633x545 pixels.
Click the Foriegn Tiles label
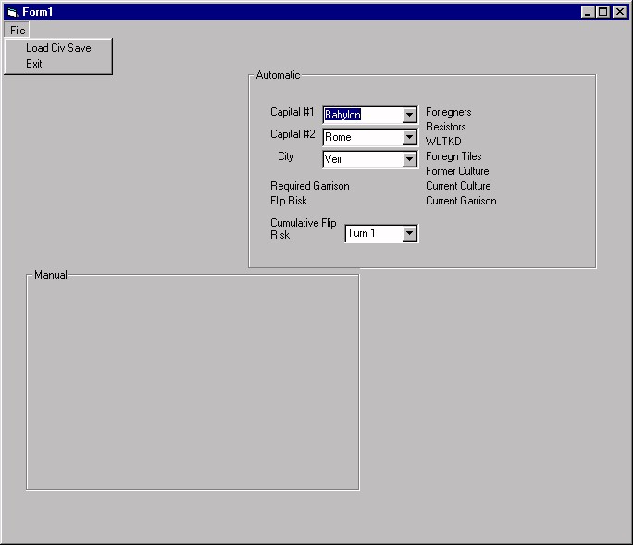(453, 156)
